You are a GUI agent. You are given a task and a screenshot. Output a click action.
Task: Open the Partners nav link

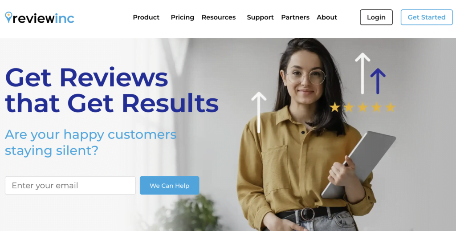(x=295, y=17)
